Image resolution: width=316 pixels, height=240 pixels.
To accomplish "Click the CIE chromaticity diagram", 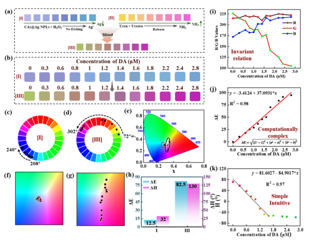I will coord(173,136).
